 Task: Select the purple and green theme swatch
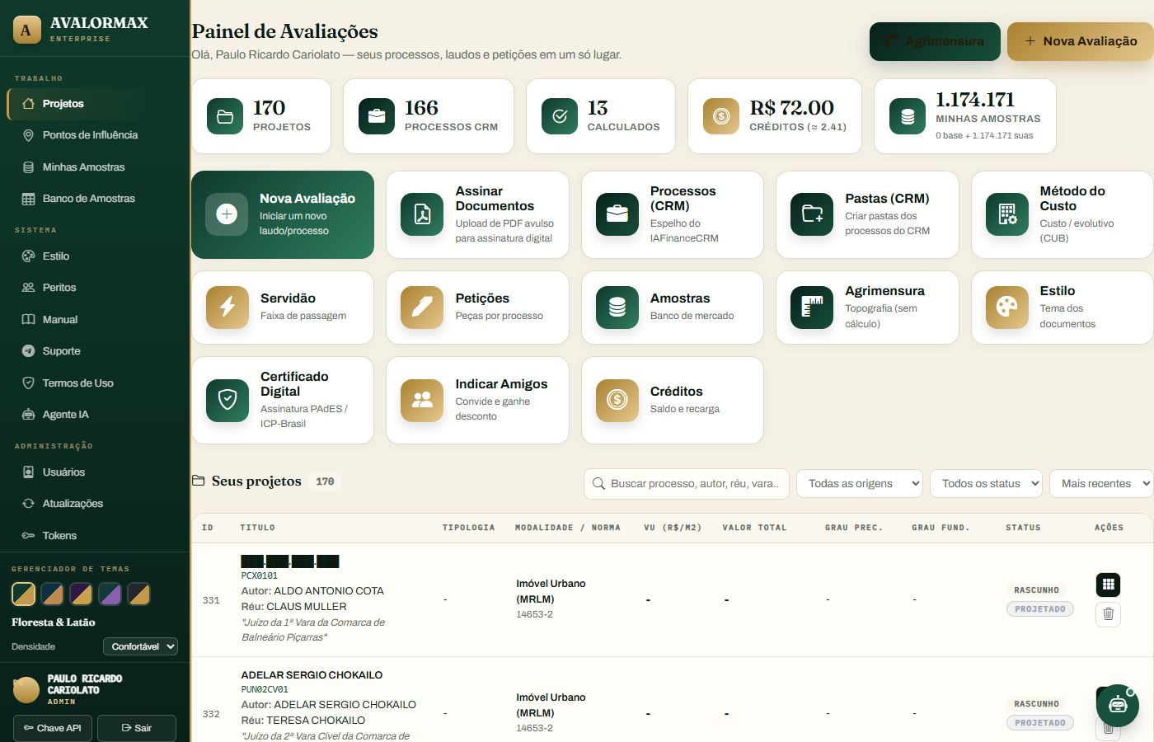[110, 594]
